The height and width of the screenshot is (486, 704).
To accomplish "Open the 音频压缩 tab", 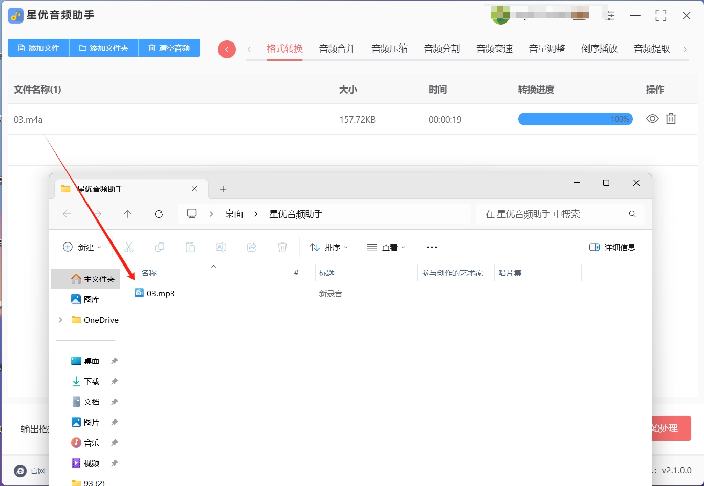I will [389, 49].
